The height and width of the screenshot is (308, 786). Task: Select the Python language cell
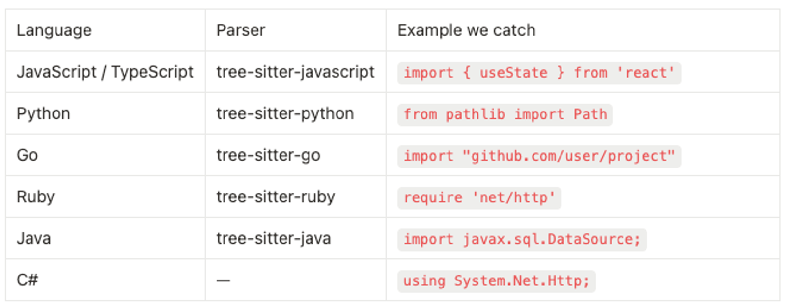[x=43, y=114]
